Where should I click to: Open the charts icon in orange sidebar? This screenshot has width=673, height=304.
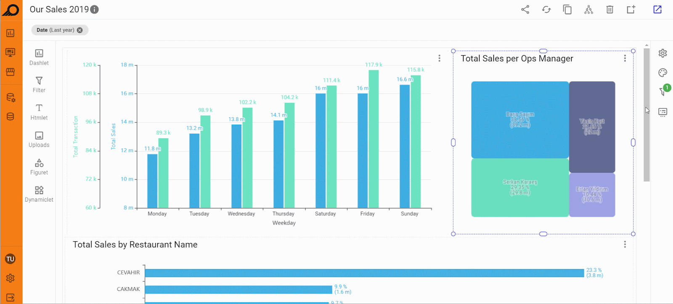pyautogui.click(x=11, y=33)
